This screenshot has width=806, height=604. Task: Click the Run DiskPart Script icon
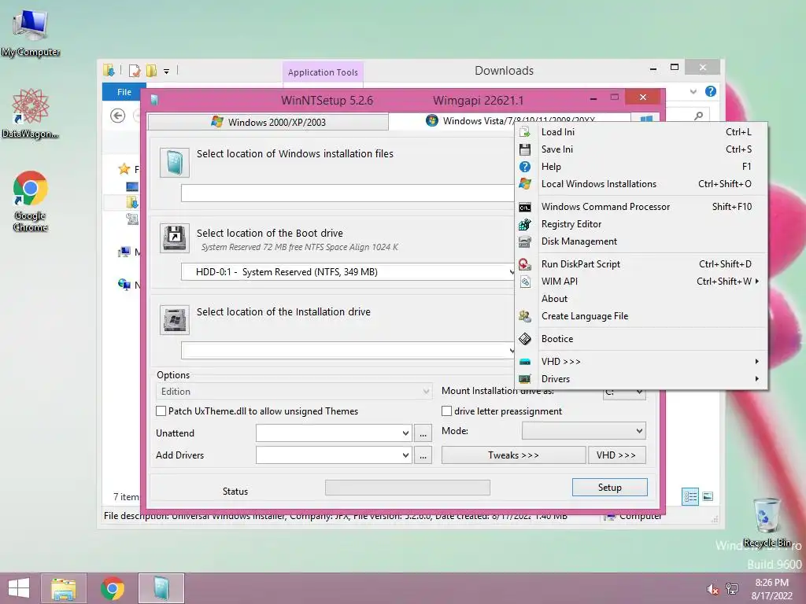525,264
